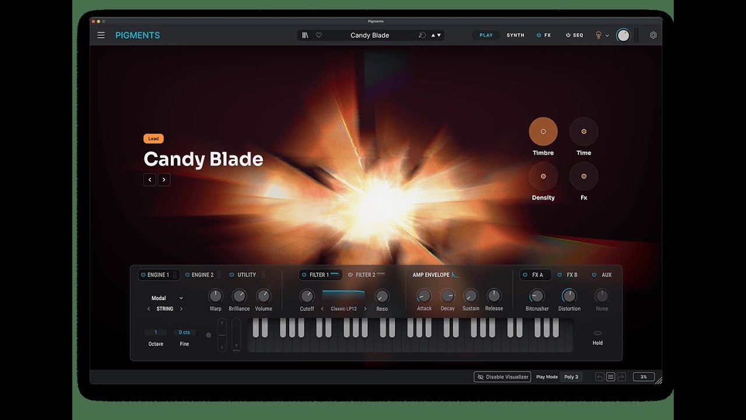The width and height of the screenshot is (746, 420).
Task: Go to next preset below Candy Blade title
Action: [164, 180]
